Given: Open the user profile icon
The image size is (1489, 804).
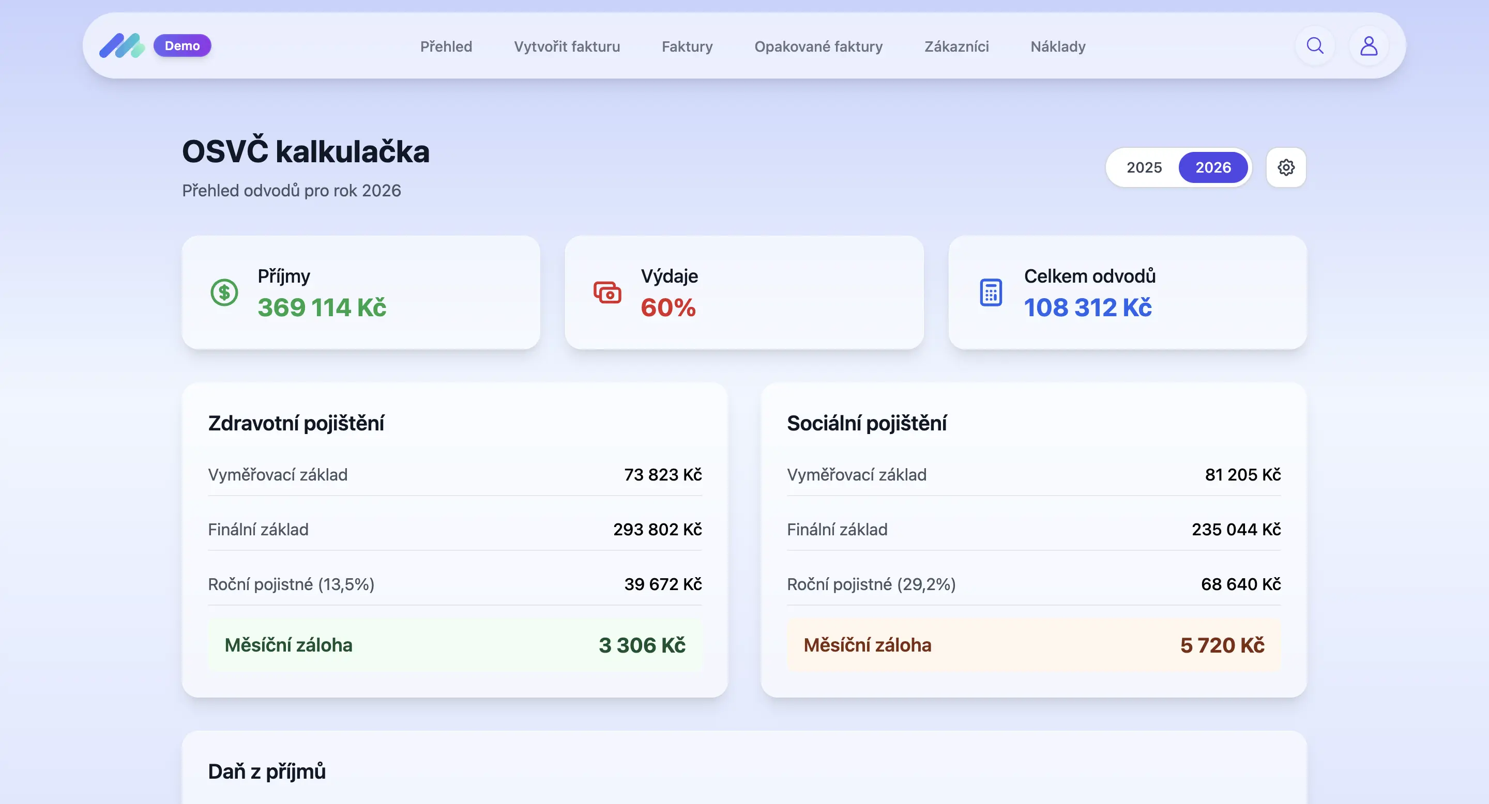Looking at the screenshot, I should click(1368, 45).
